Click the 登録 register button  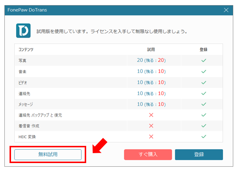[x=199, y=155]
